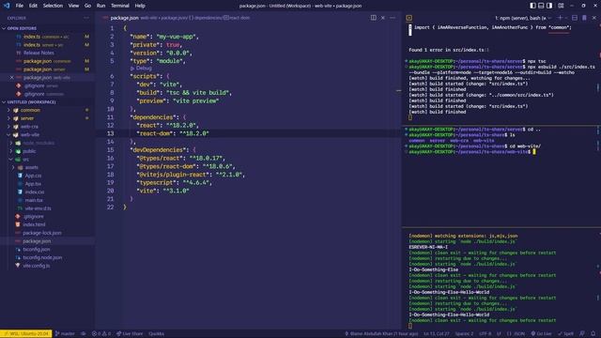601x338 pixels.
Task: Select the package.json editor tab
Action: [x=124, y=18]
